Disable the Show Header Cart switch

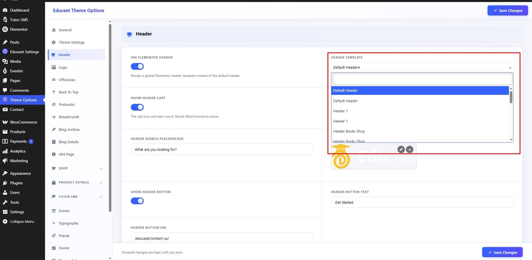[x=137, y=107]
